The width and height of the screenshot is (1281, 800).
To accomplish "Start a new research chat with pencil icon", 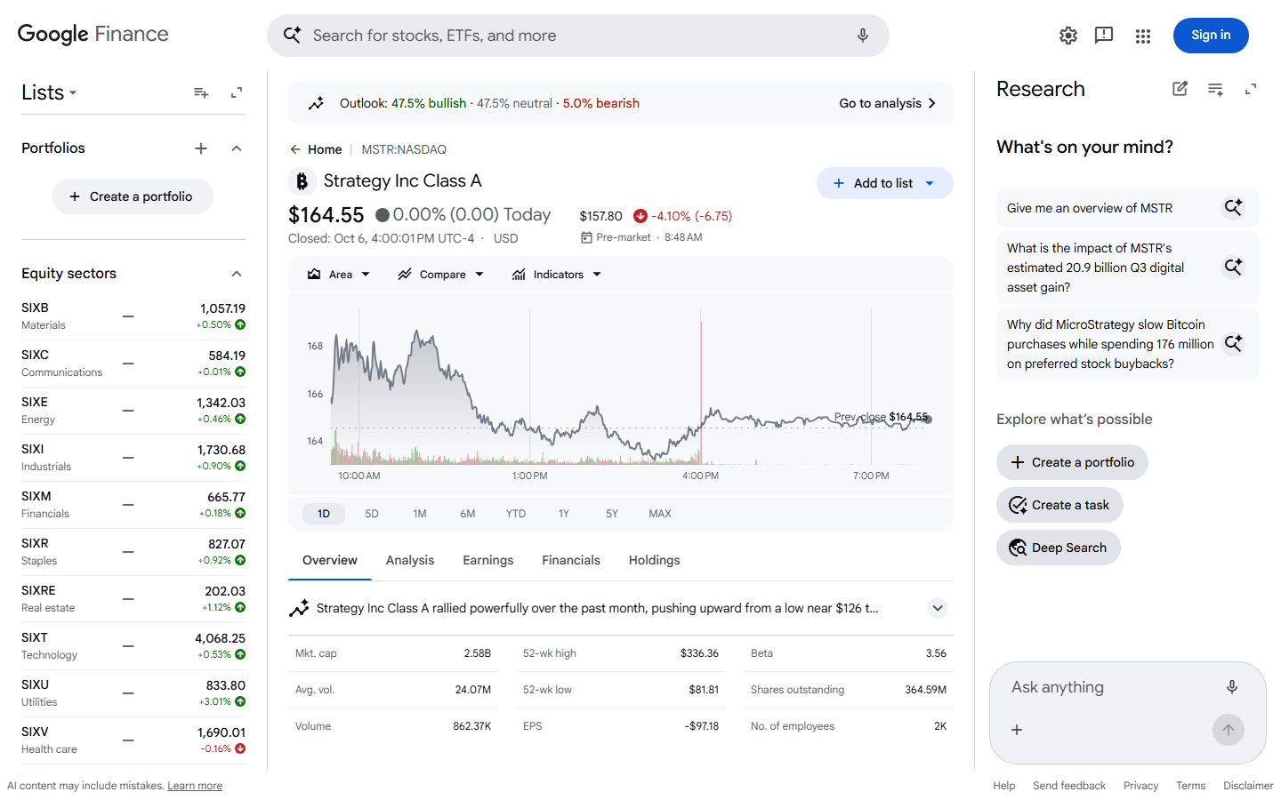I will point(1180,89).
